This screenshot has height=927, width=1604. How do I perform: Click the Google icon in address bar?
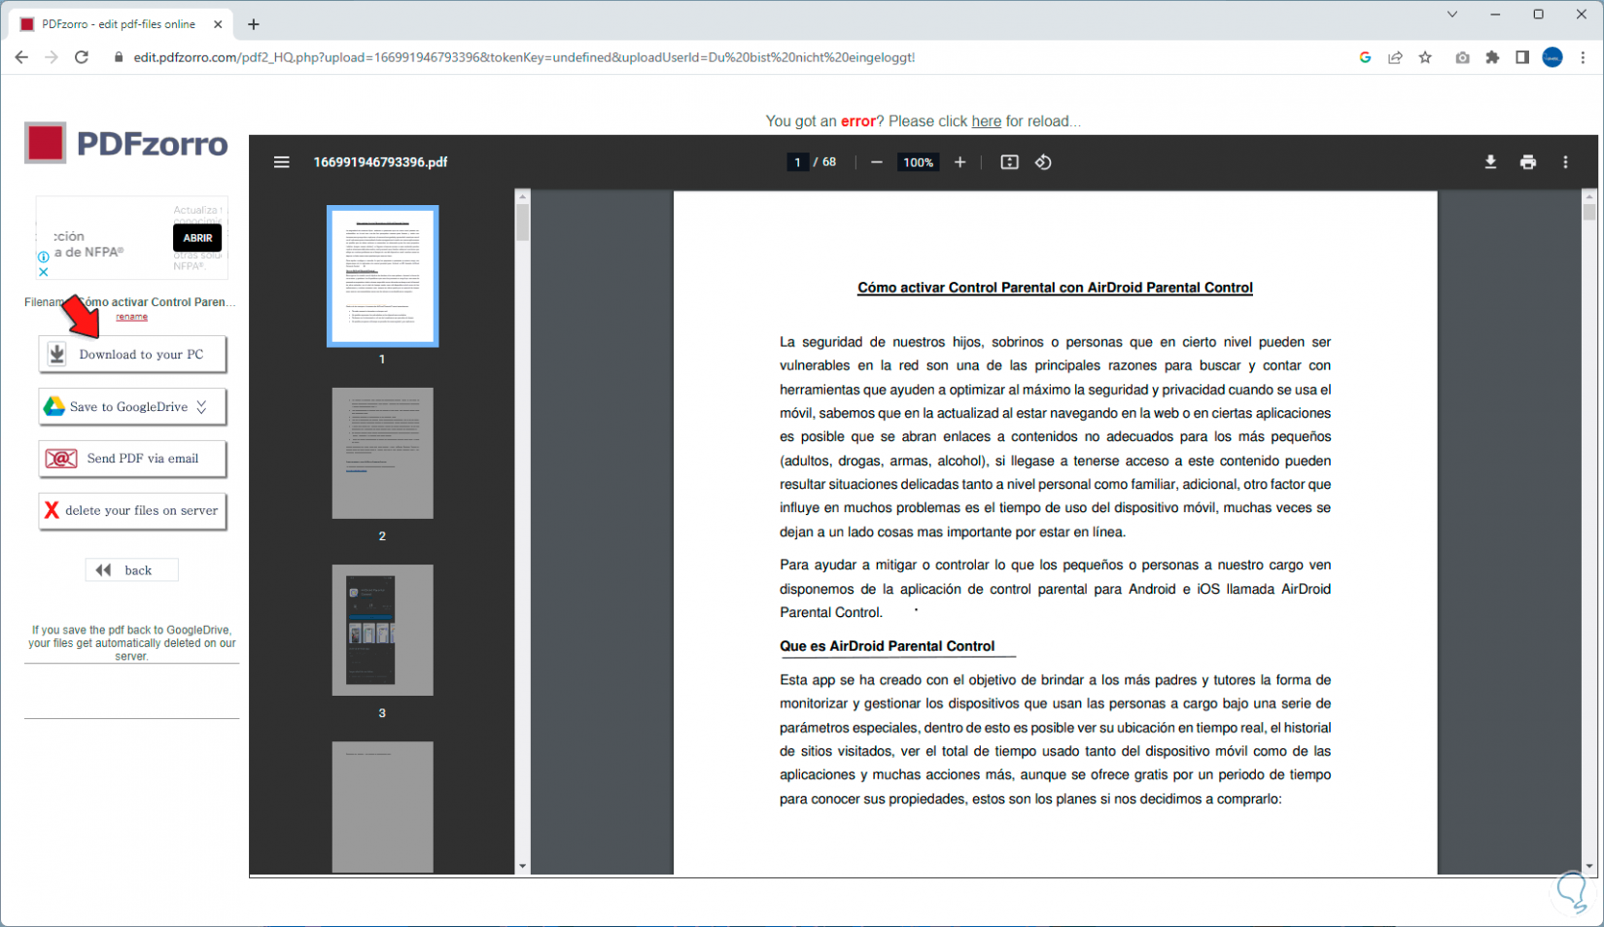pyautogui.click(x=1365, y=57)
